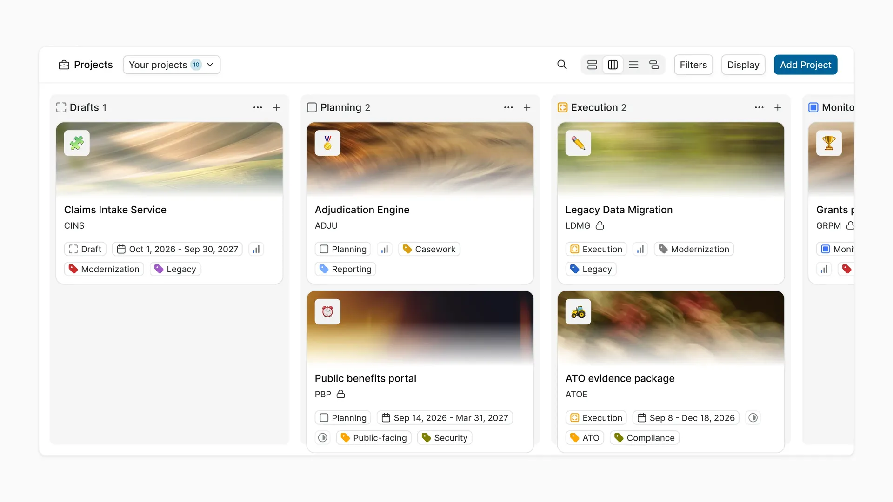Open Execution column more options menu
The image size is (893, 502).
[759, 107]
